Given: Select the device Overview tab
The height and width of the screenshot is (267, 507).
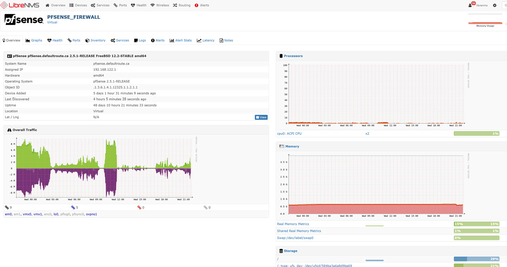Looking at the screenshot, I should coord(11,40).
